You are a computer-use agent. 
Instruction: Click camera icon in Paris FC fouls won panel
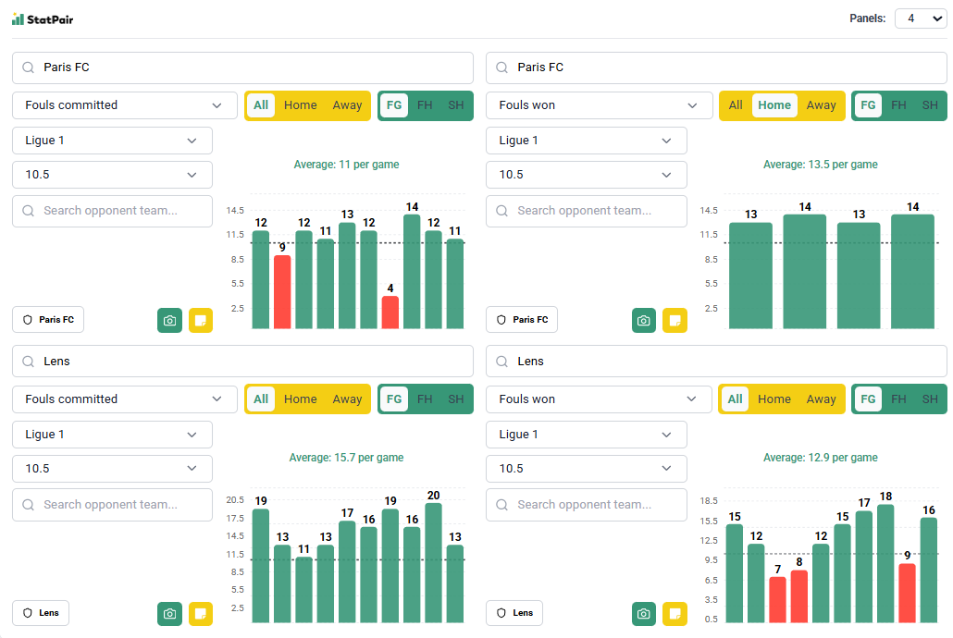pyautogui.click(x=644, y=320)
